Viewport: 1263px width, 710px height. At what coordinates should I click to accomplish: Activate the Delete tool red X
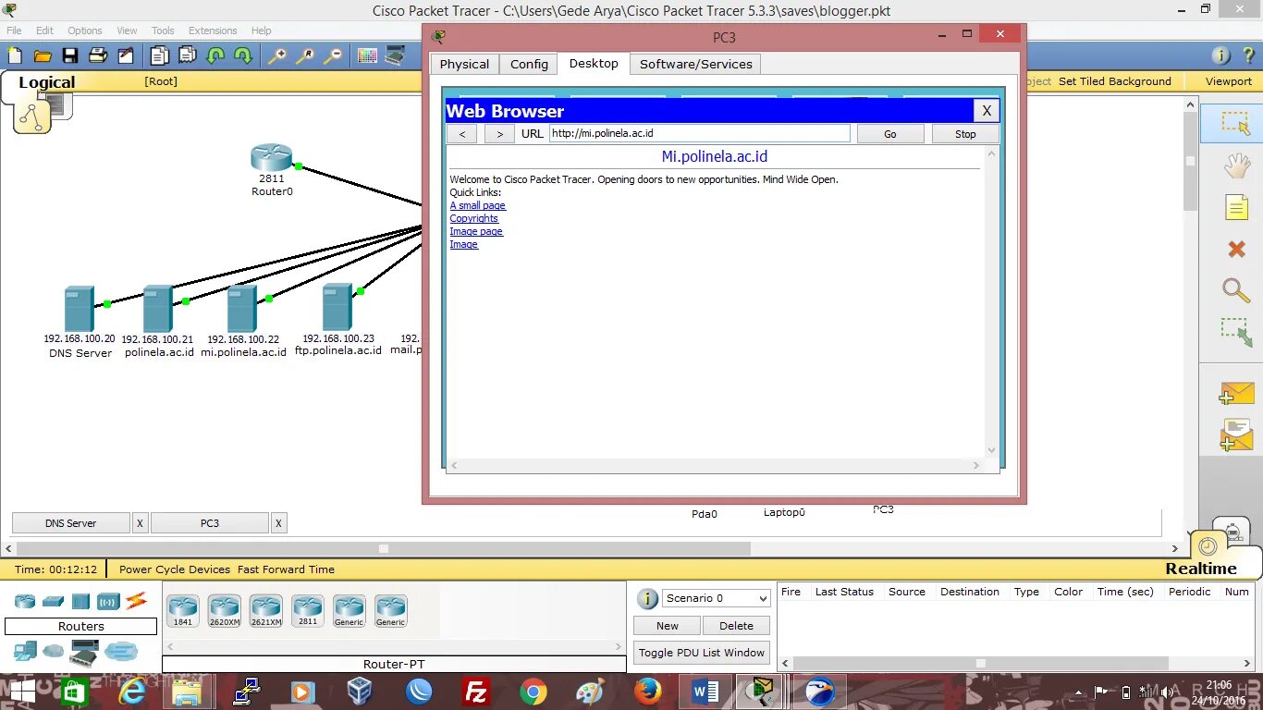pos(1236,249)
